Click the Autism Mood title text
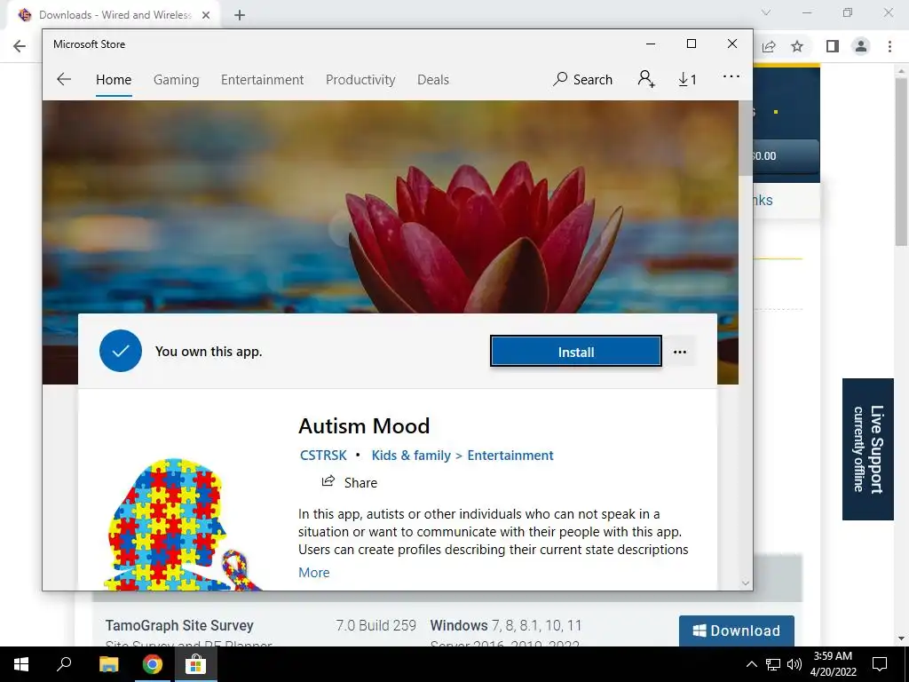The image size is (909, 682). pos(364,426)
